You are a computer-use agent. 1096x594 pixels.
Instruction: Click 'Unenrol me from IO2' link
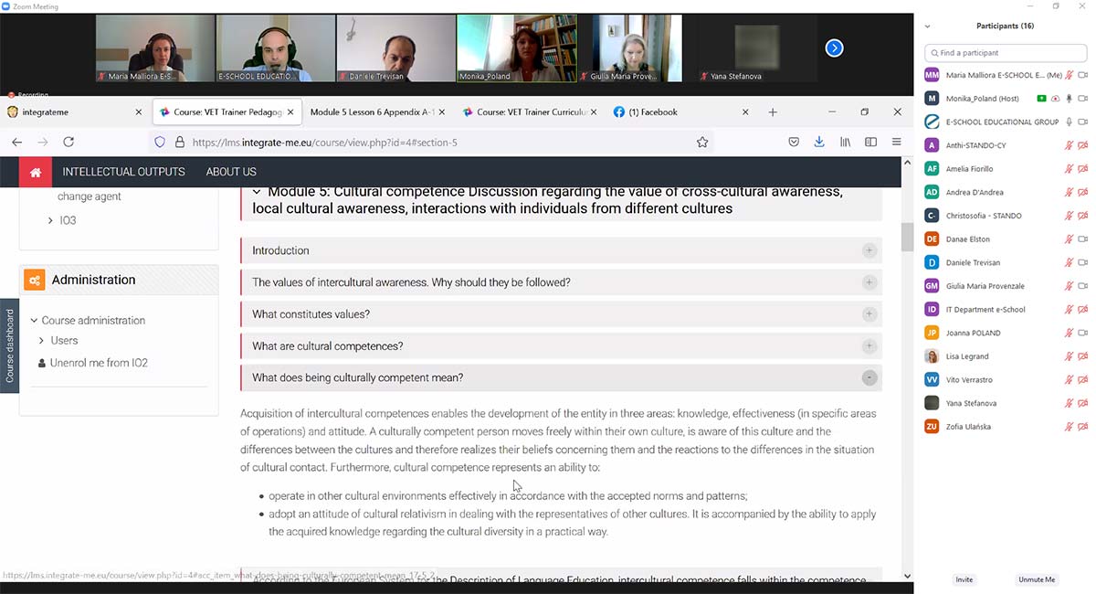click(x=98, y=363)
